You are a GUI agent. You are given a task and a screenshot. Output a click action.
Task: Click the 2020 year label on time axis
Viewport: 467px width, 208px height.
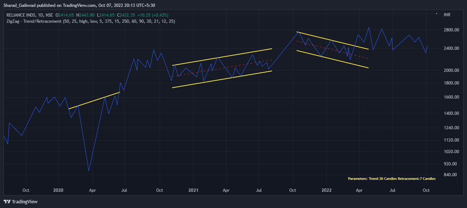coord(58,190)
